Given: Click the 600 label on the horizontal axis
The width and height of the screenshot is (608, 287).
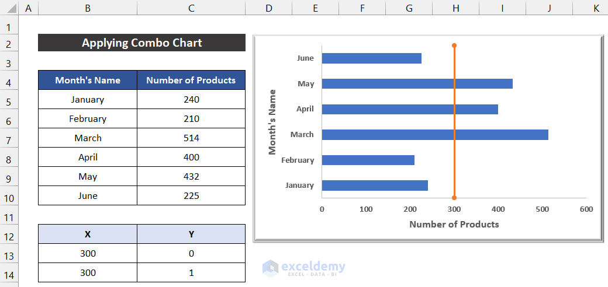Looking at the screenshot, I should (586, 209).
